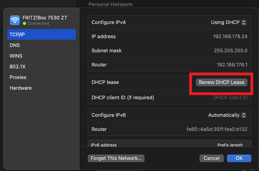Click the subnet mask value
The image size is (259, 171).
230,51
